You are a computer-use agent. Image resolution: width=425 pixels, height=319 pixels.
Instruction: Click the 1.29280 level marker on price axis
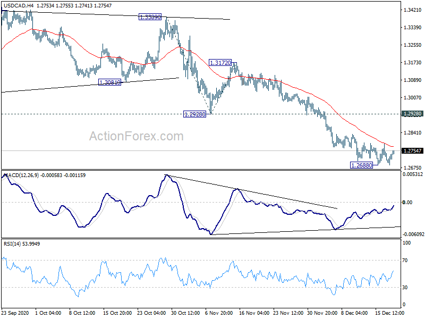(x=412, y=114)
